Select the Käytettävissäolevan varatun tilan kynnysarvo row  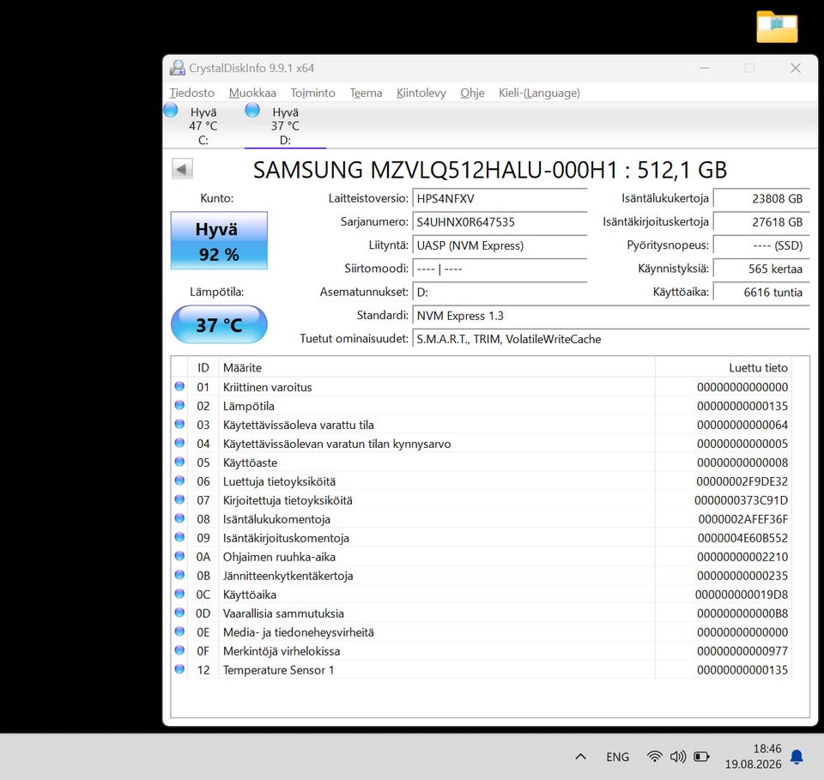482,444
